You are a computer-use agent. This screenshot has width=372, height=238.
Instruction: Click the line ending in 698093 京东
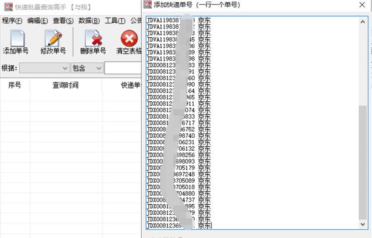pyautogui.click(x=179, y=162)
